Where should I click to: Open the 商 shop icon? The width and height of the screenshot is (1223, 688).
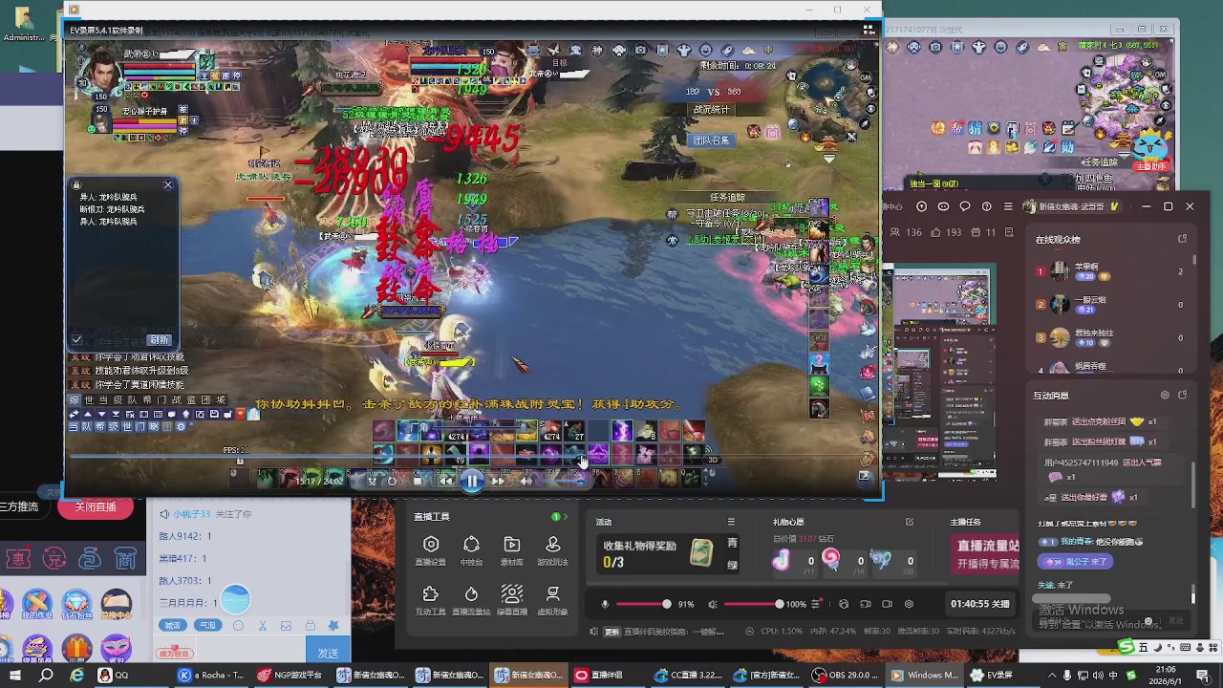125,557
